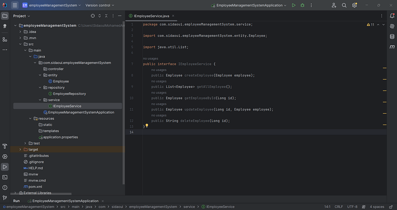Go to previous highlighted problem arrow
The image size is (397, 210).
coord(378,25)
